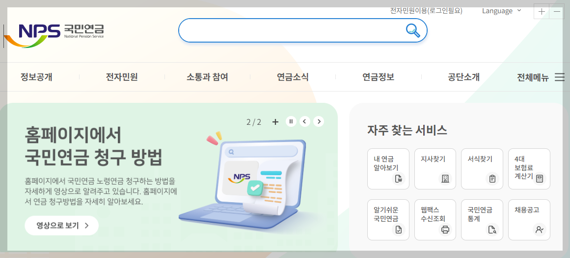Open 웹팩스 수신조회 printer tile
The width and height of the screenshot is (570, 258).
435,220
